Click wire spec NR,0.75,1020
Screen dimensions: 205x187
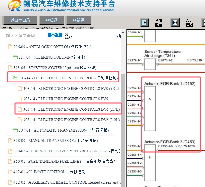185,146
